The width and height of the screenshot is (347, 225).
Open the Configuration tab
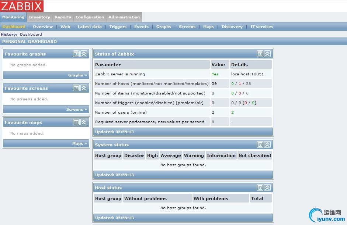90,17
